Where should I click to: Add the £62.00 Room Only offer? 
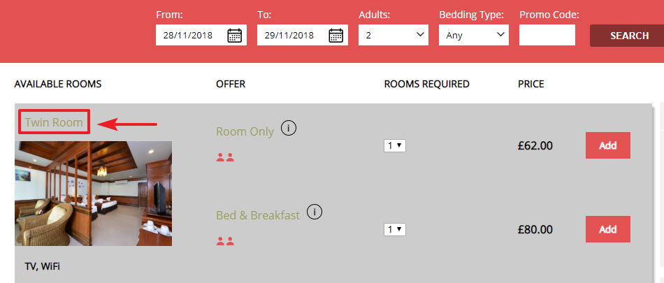pos(607,145)
